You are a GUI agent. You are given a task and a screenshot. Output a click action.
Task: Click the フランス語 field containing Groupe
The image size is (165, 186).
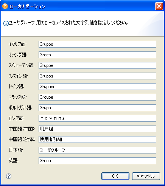(97, 97)
